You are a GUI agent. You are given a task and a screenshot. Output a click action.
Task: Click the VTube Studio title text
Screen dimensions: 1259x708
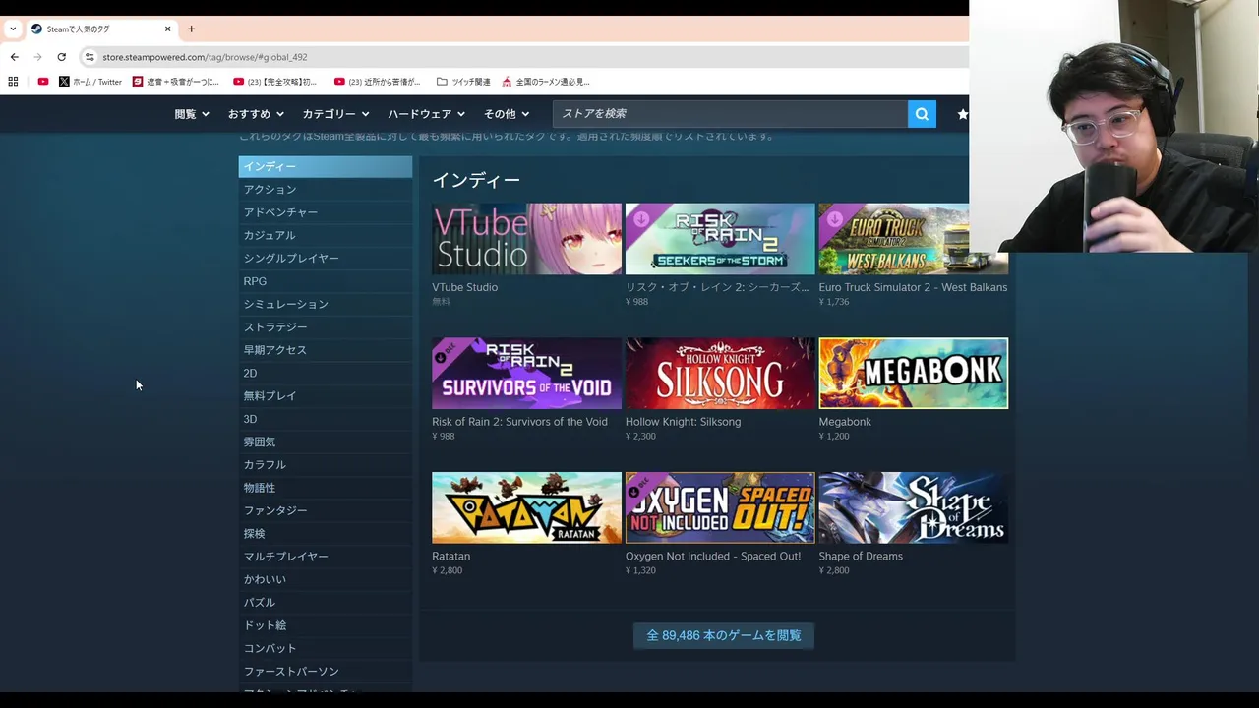coord(464,287)
